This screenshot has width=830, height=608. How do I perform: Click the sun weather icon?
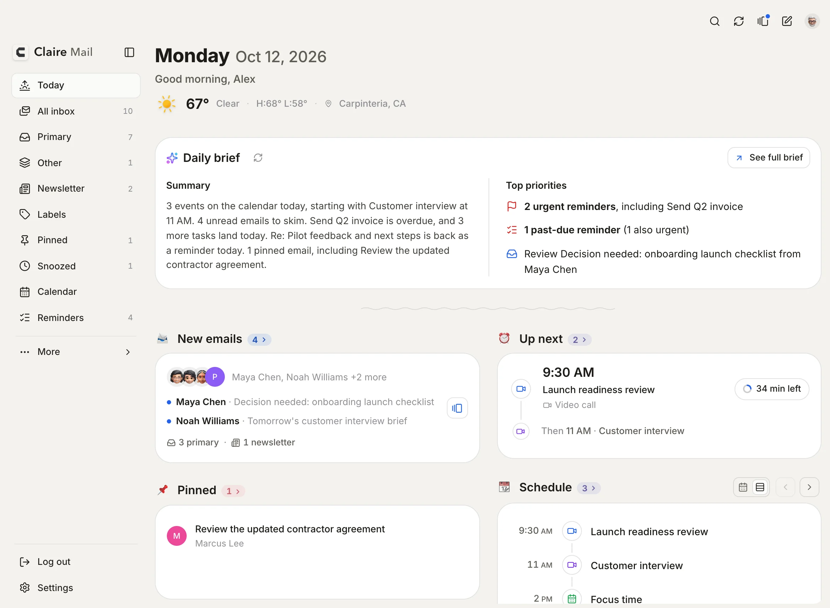click(166, 104)
